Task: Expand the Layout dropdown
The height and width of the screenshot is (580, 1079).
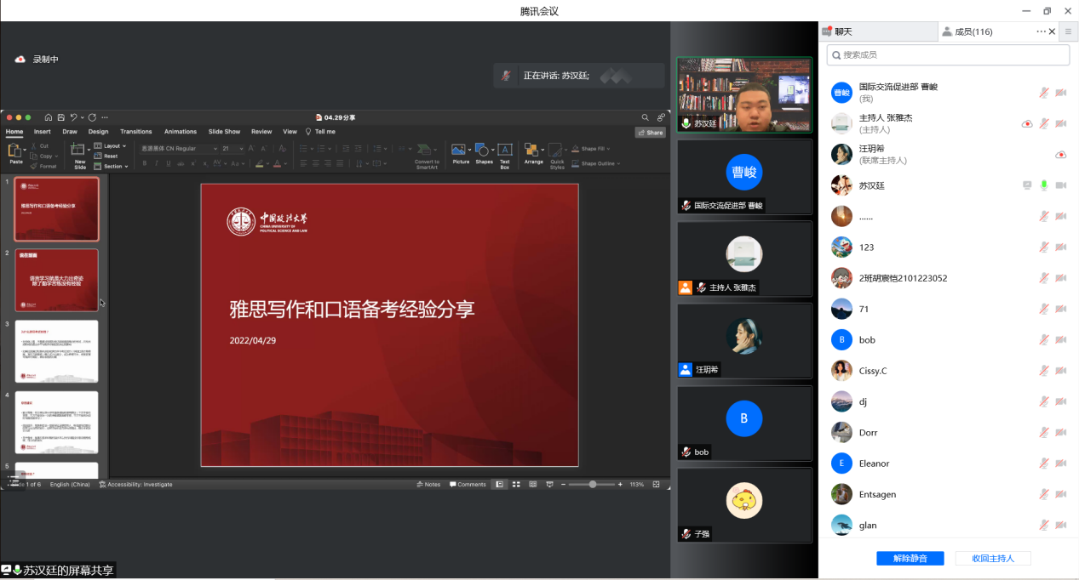Action: [112, 146]
